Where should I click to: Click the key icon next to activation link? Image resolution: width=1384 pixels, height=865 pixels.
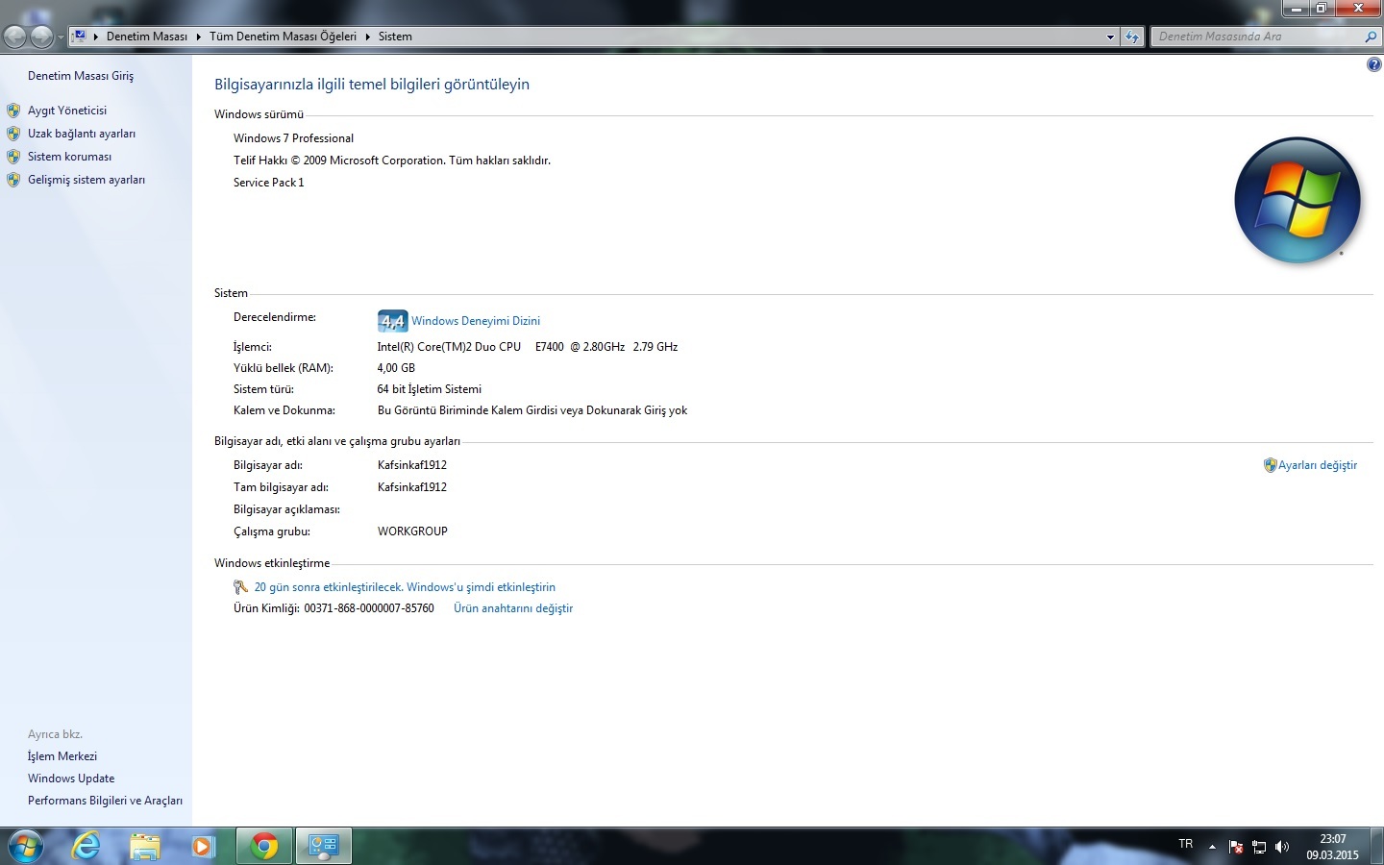pyautogui.click(x=240, y=587)
